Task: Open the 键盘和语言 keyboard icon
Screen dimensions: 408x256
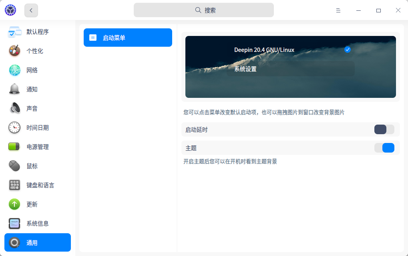Action: click(14, 185)
